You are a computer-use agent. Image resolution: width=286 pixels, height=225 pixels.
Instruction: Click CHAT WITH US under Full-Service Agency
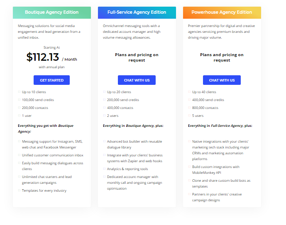pyautogui.click(x=137, y=80)
